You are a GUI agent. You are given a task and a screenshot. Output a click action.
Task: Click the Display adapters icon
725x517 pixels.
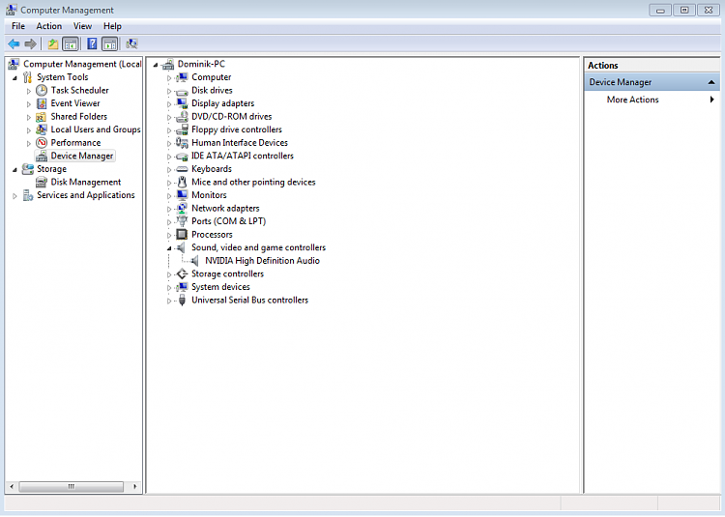[182, 103]
